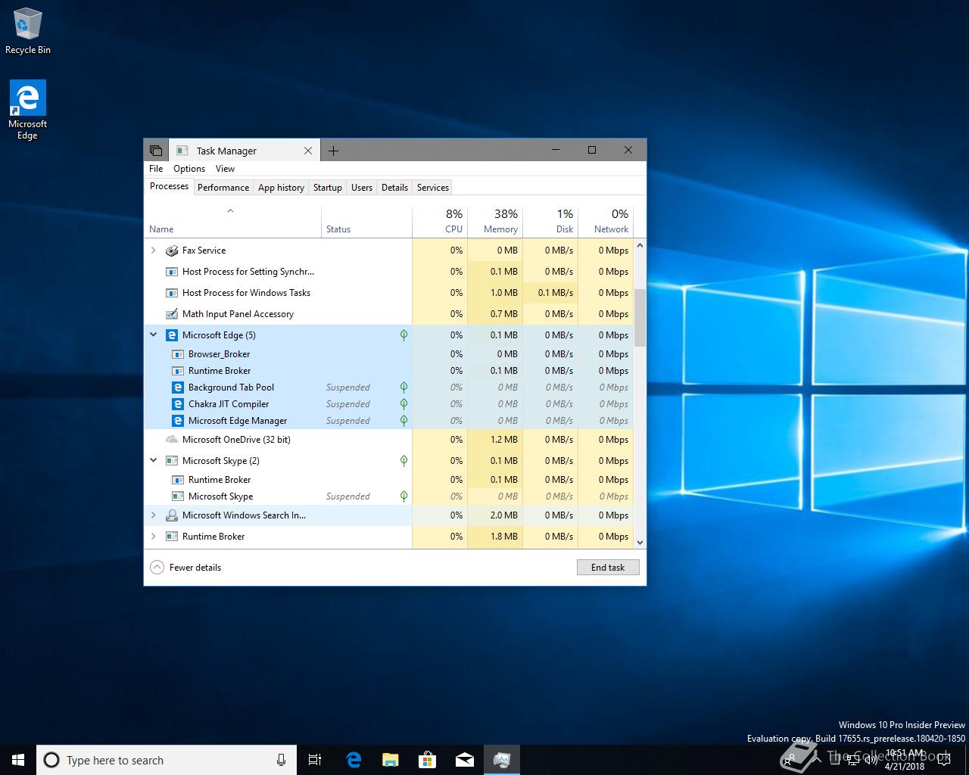Open File Explorer from the taskbar

[391, 760]
